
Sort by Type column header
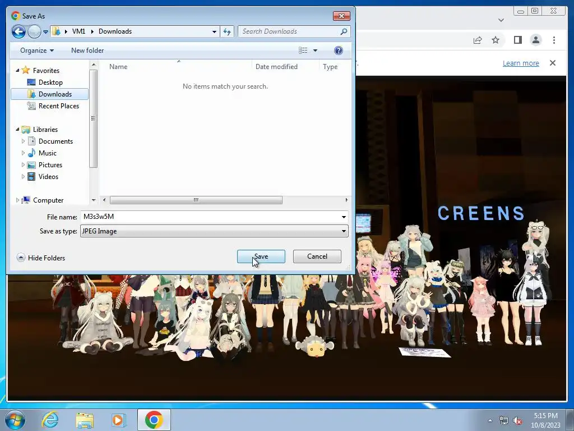330,67
